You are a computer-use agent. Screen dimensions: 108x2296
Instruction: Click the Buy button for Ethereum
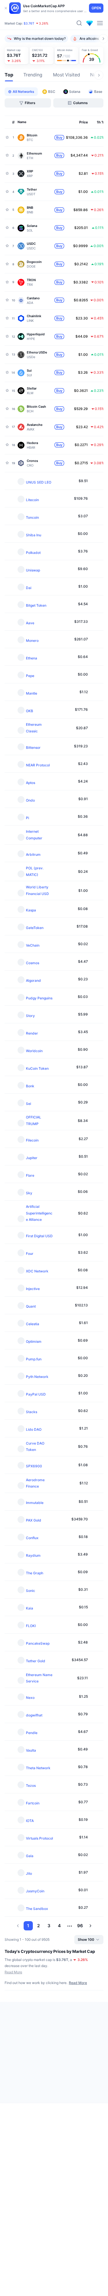pyautogui.click(x=59, y=155)
